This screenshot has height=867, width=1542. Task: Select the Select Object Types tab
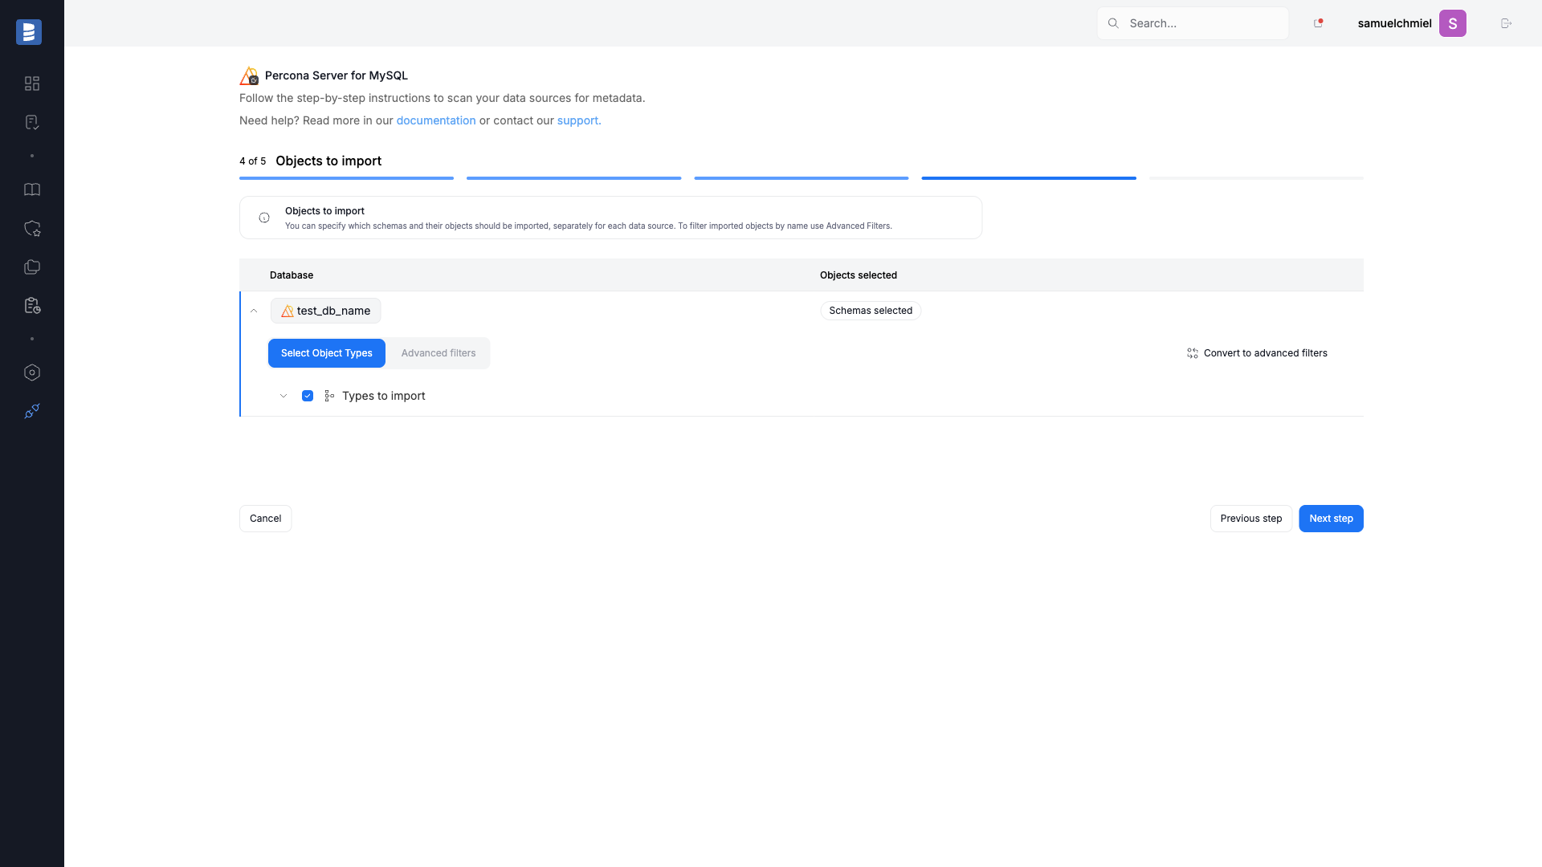(327, 353)
